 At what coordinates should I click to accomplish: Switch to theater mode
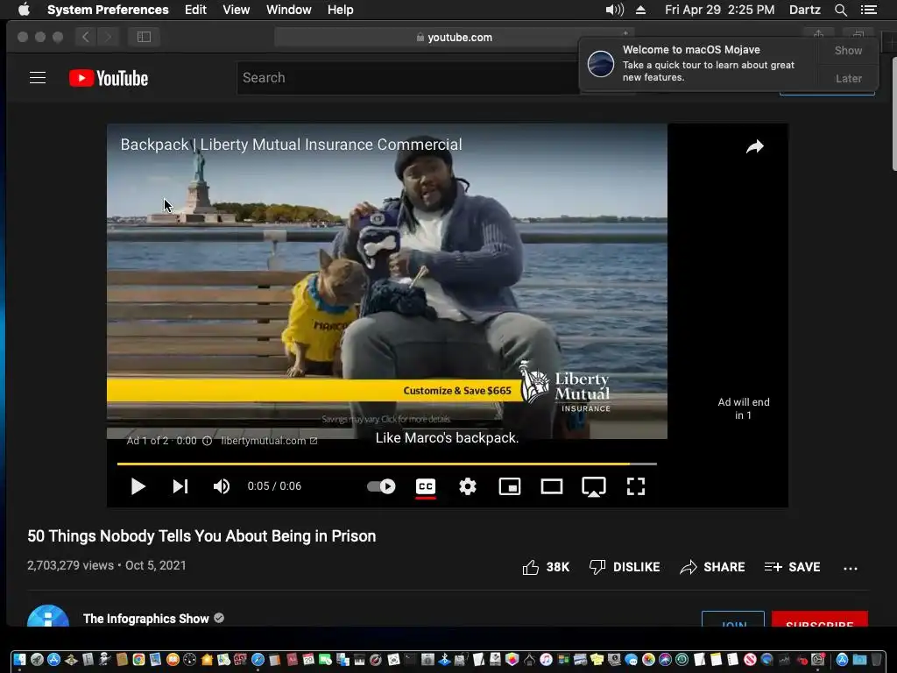[552, 486]
